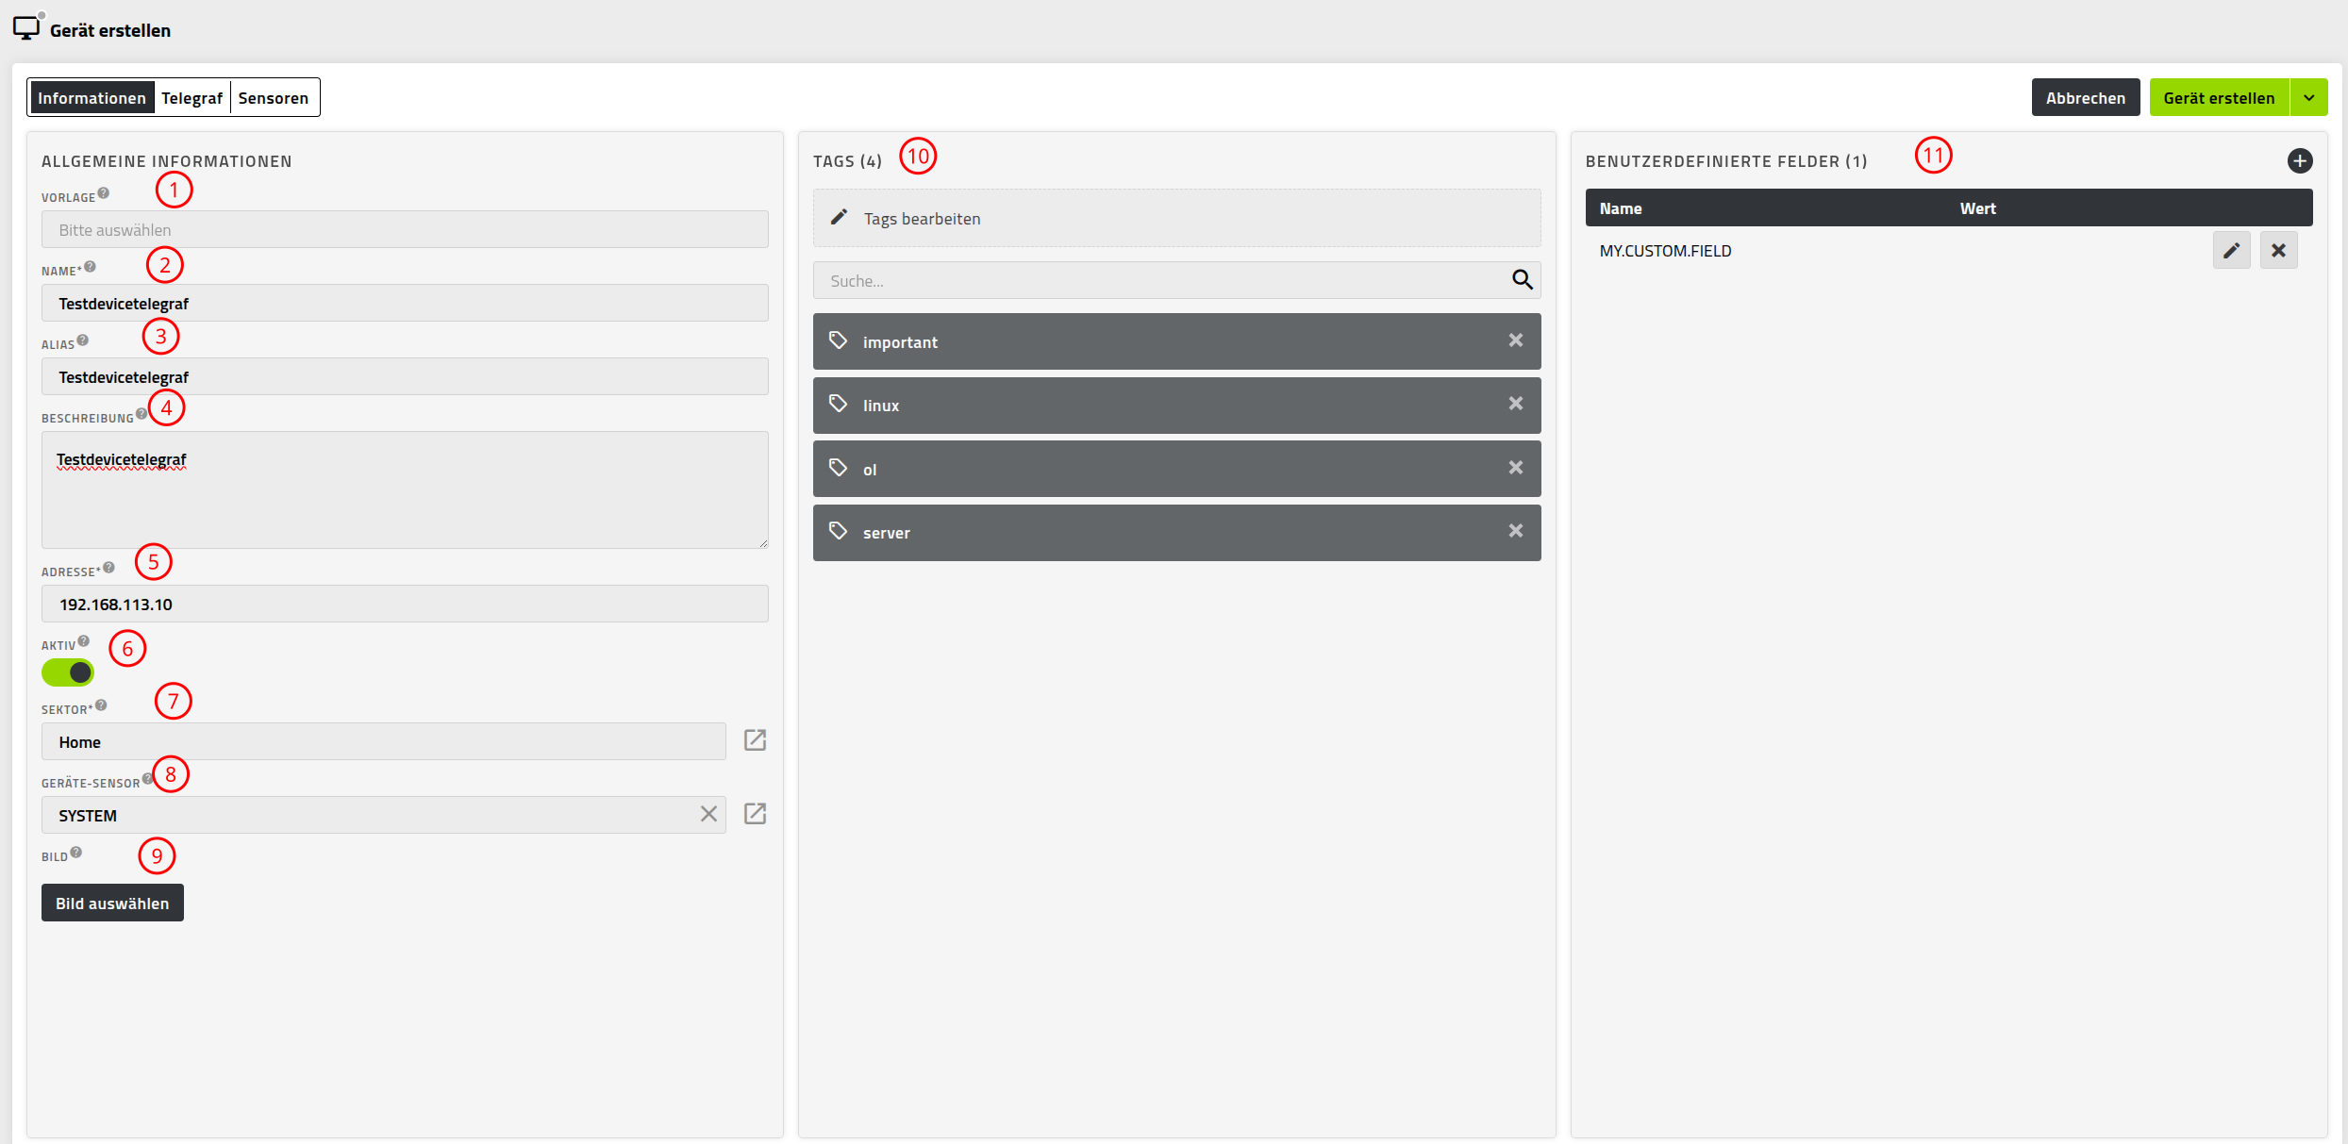Click Bild auswählen button

[112, 903]
